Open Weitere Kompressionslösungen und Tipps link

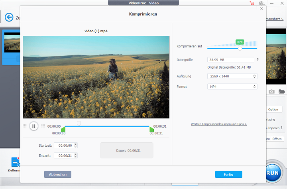pos(218,124)
